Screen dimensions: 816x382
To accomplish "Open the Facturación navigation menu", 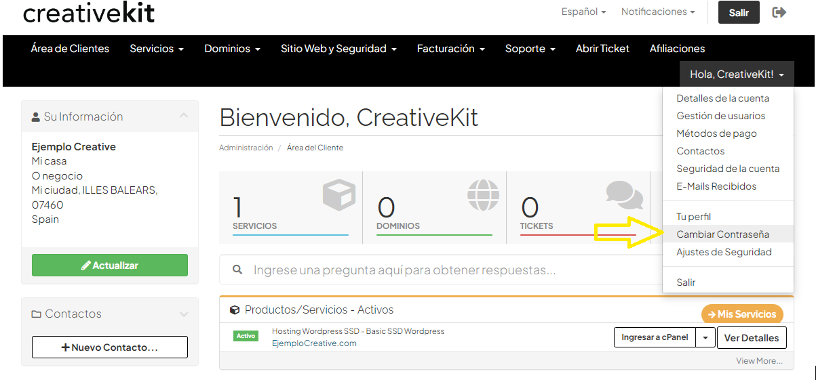I will click(450, 49).
